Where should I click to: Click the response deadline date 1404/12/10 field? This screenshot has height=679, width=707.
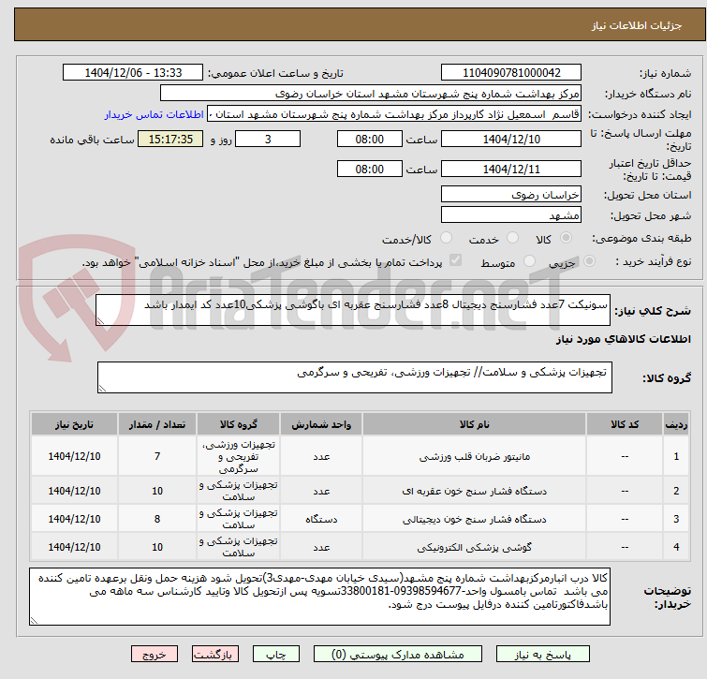click(x=511, y=139)
